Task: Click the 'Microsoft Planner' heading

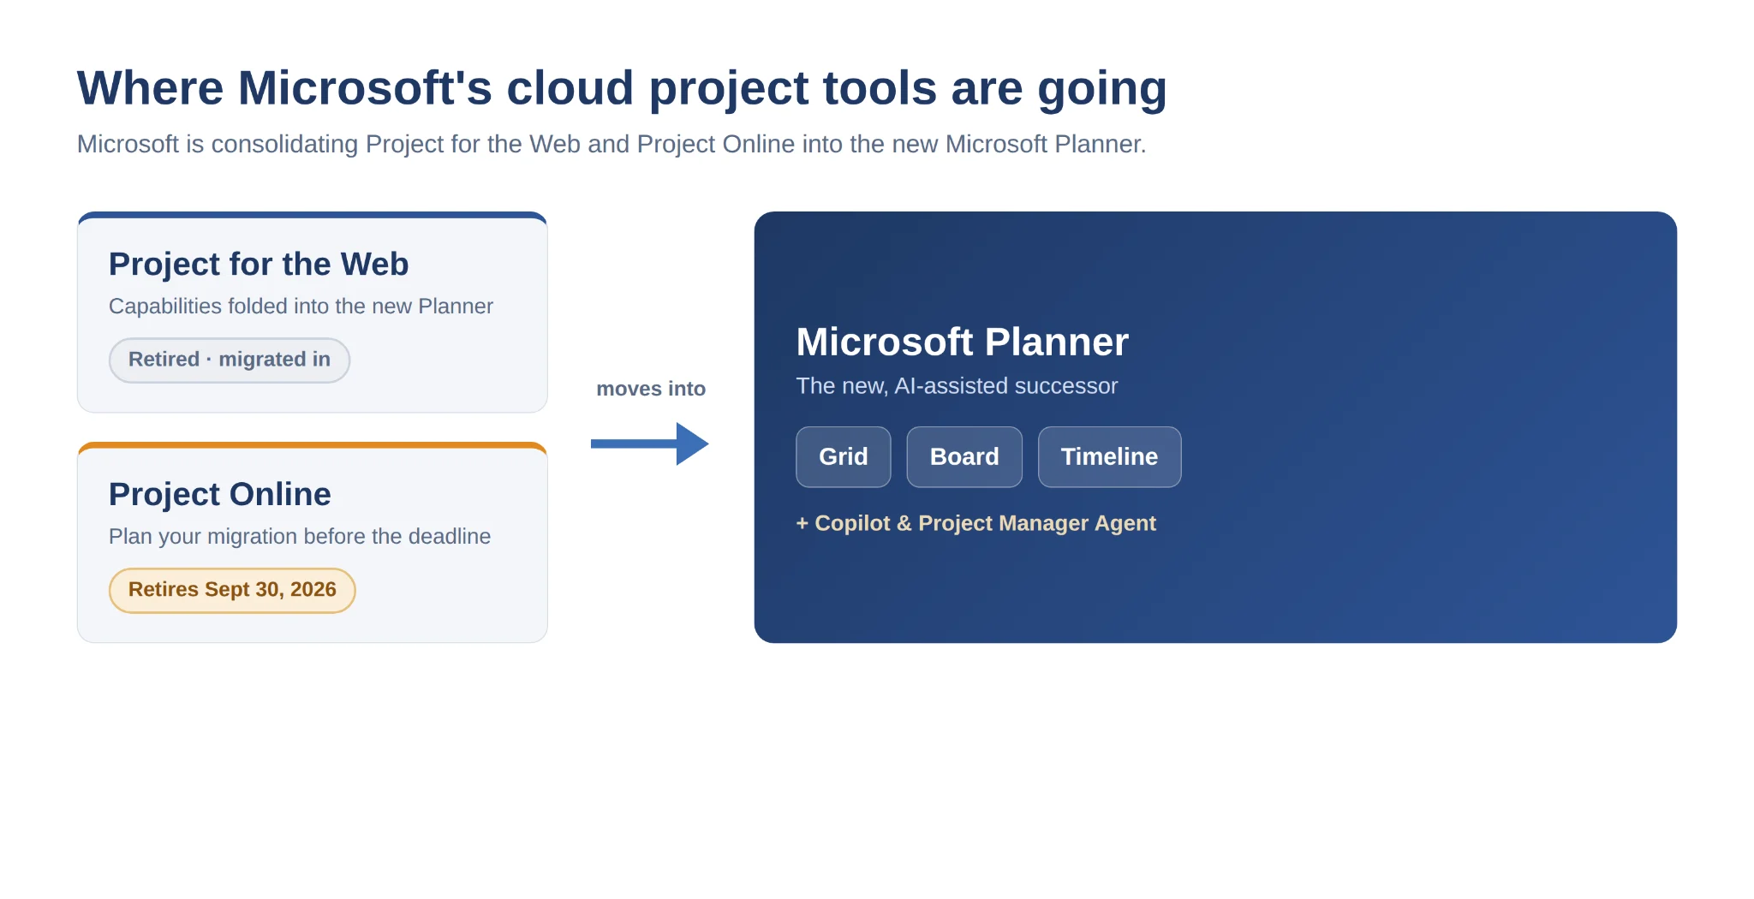Action: (x=963, y=342)
